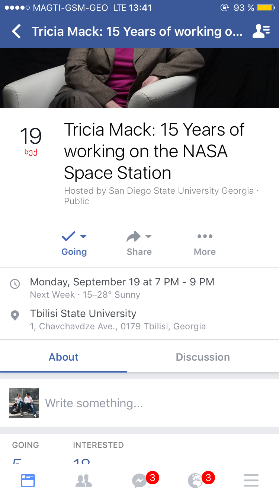Tap the three-dot More icon

point(205,236)
